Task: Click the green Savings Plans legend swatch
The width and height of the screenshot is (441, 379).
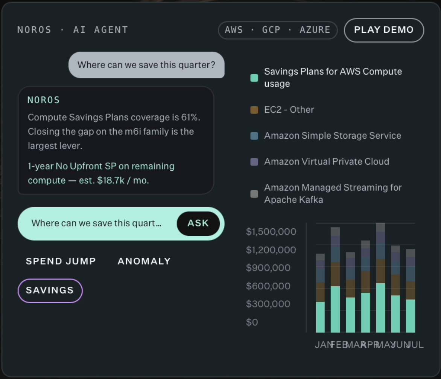Action: tap(254, 78)
